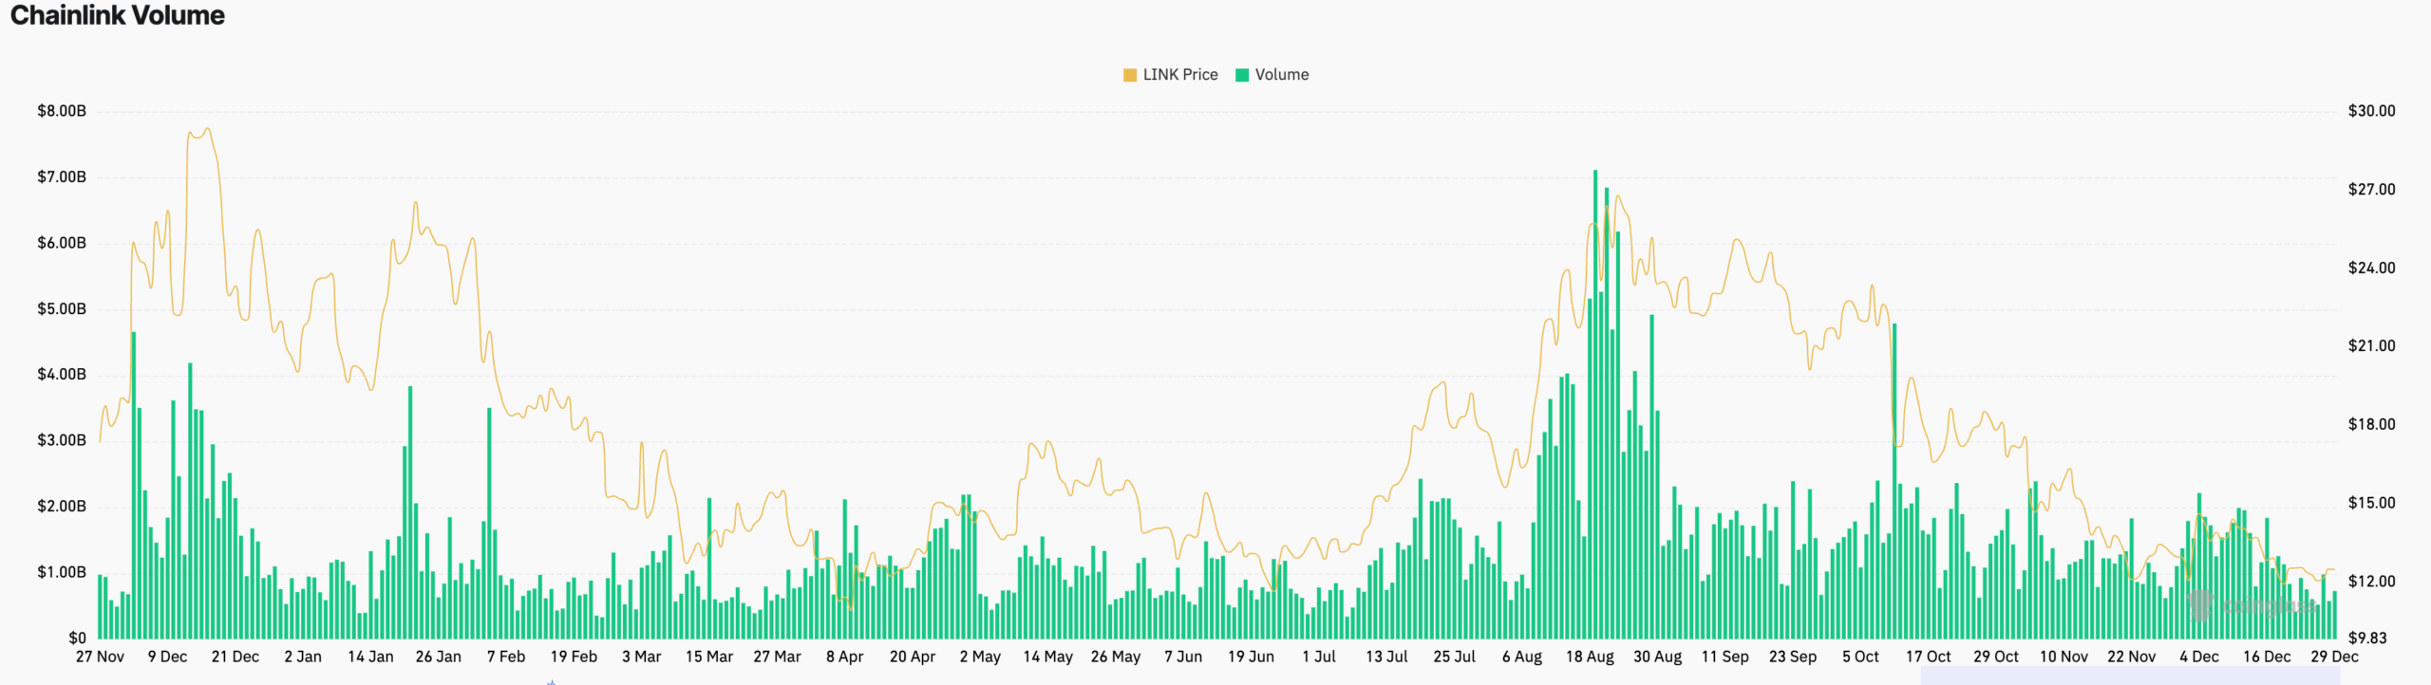The width and height of the screenshot is (2431, 685).
Task: Select the $6.00B left axis label
Action: click(62, 243)
